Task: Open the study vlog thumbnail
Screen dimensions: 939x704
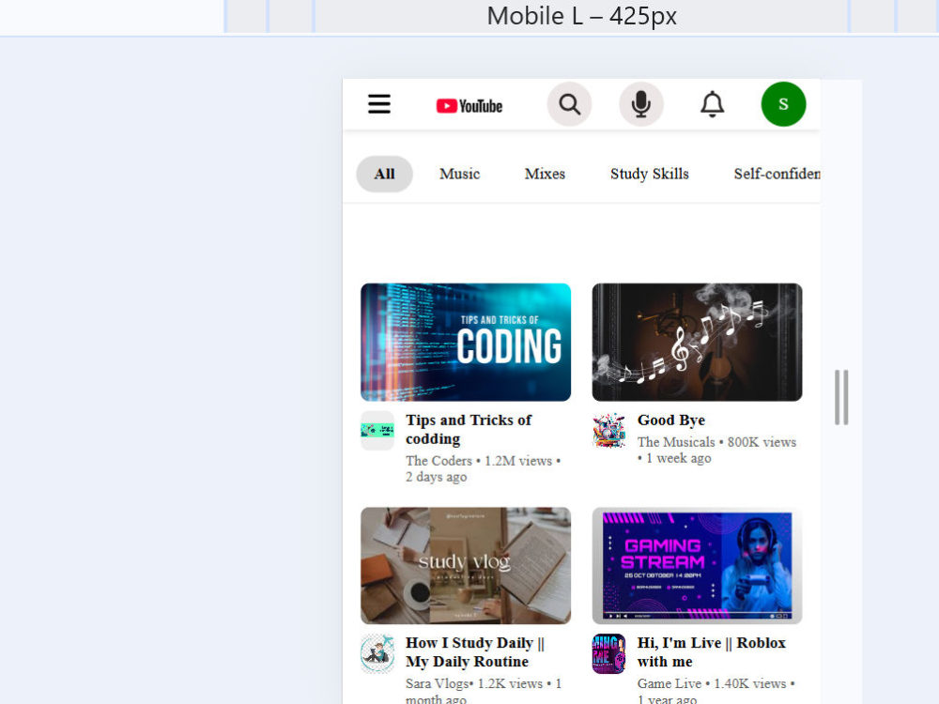Action: pyautogui.click(x=466, y=566)
